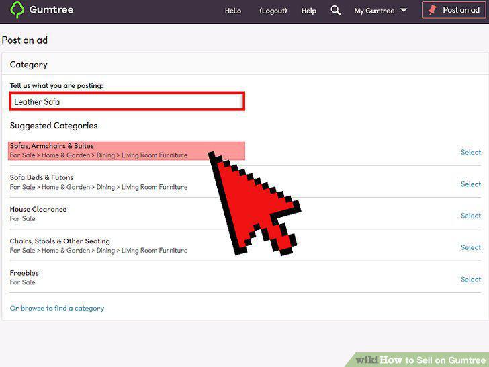Click the 'Post an ad' page title

[x=25, y=40]
